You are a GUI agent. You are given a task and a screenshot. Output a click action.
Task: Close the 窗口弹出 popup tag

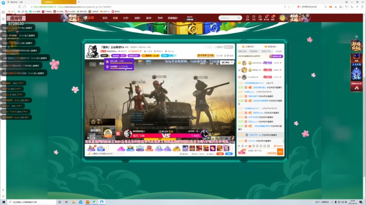coord(232,62)
